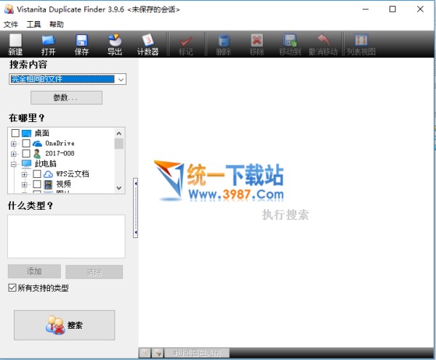The width and height of the screenshot is (436, 360).
Task: Click the 清除 button
Action: pyautogui.click(x=94, y=271)
